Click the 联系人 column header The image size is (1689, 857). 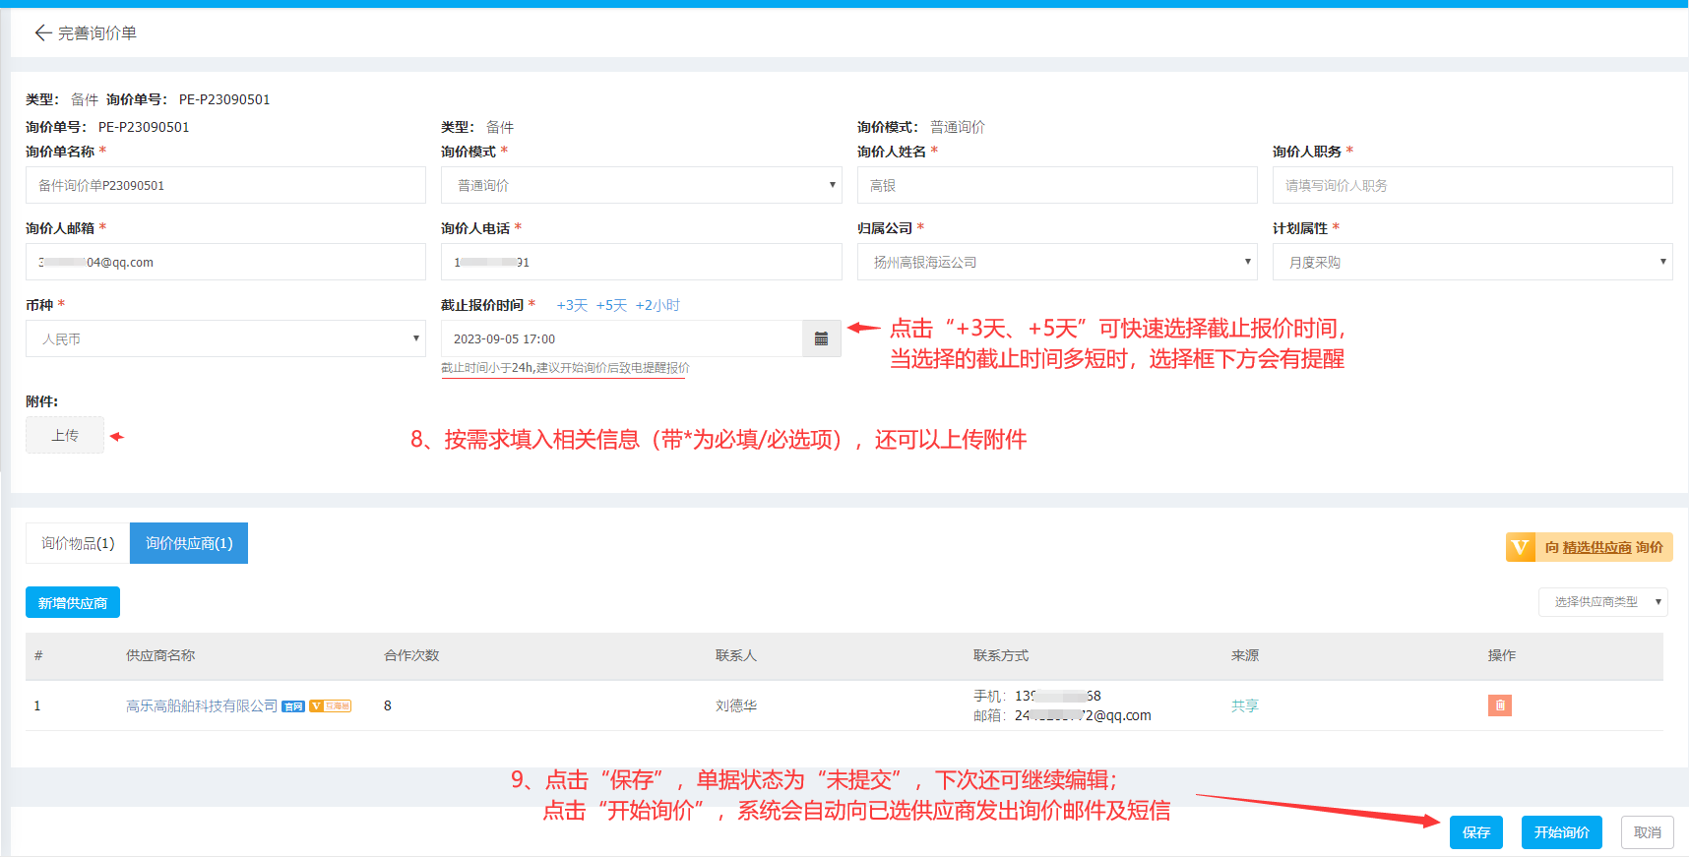coord(736,655)
